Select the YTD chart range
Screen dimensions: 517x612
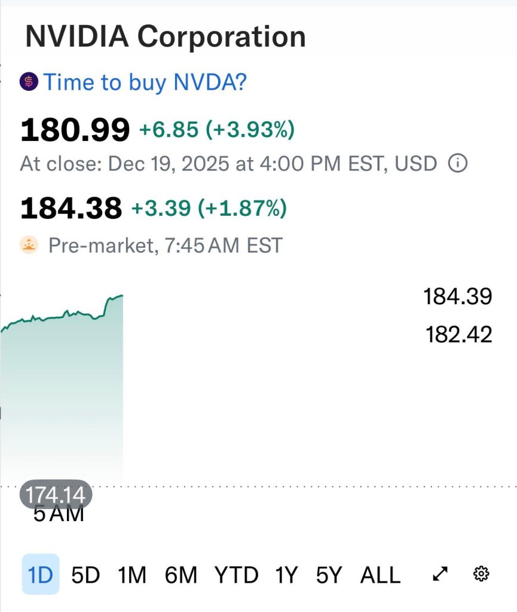[236, 575]
